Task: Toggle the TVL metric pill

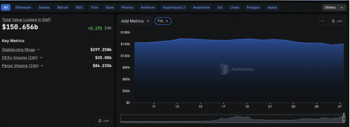Action: [163, 21]
